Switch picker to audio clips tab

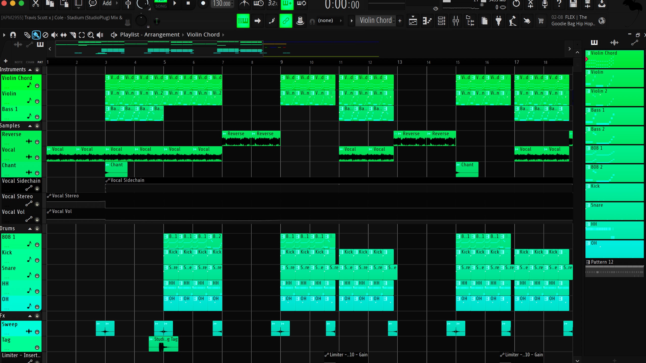(x=614, y=43)
